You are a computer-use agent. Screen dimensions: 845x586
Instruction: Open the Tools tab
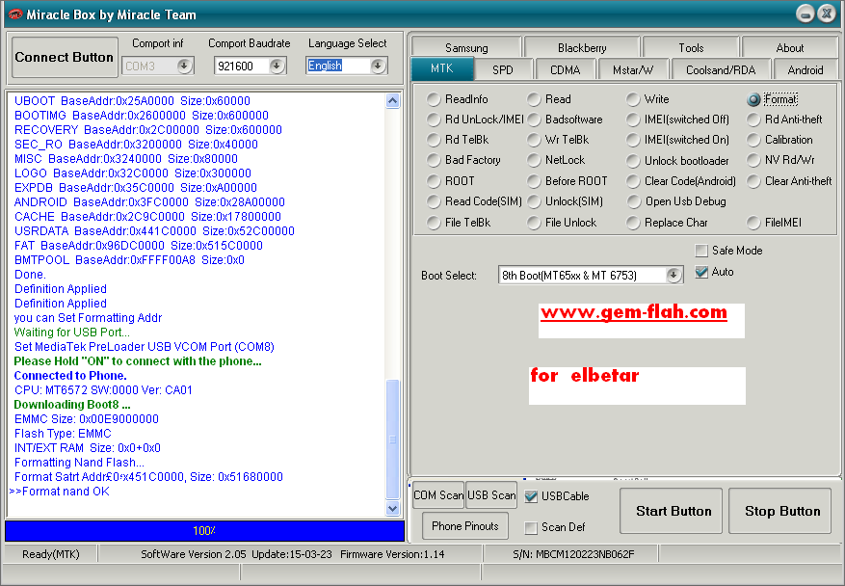coord(691,47)
